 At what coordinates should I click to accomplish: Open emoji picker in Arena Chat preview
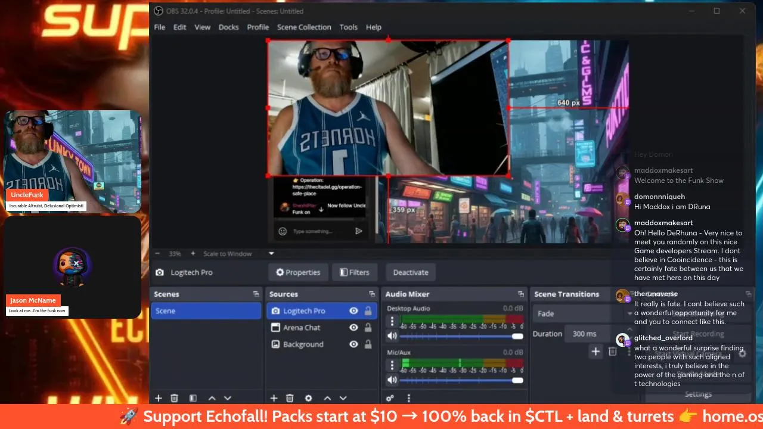click(283, 231)
